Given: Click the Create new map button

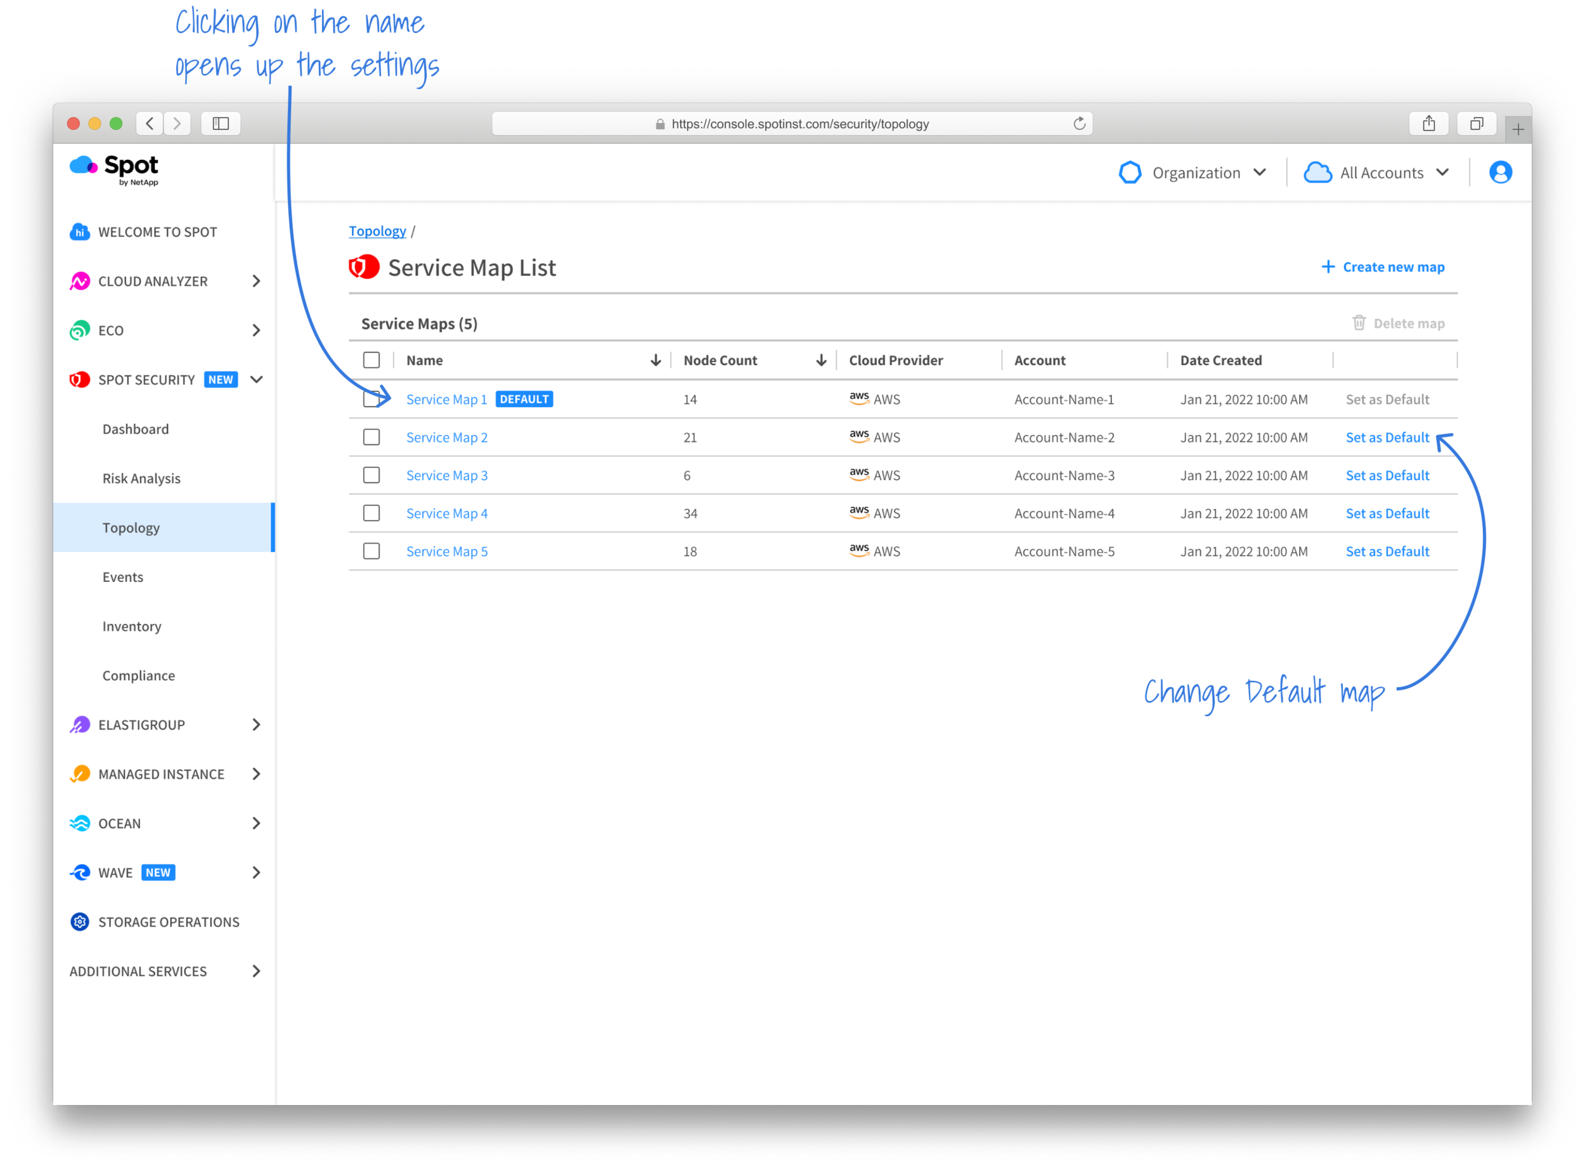Looking at the screenshot, I should [x=1383, y=267].
